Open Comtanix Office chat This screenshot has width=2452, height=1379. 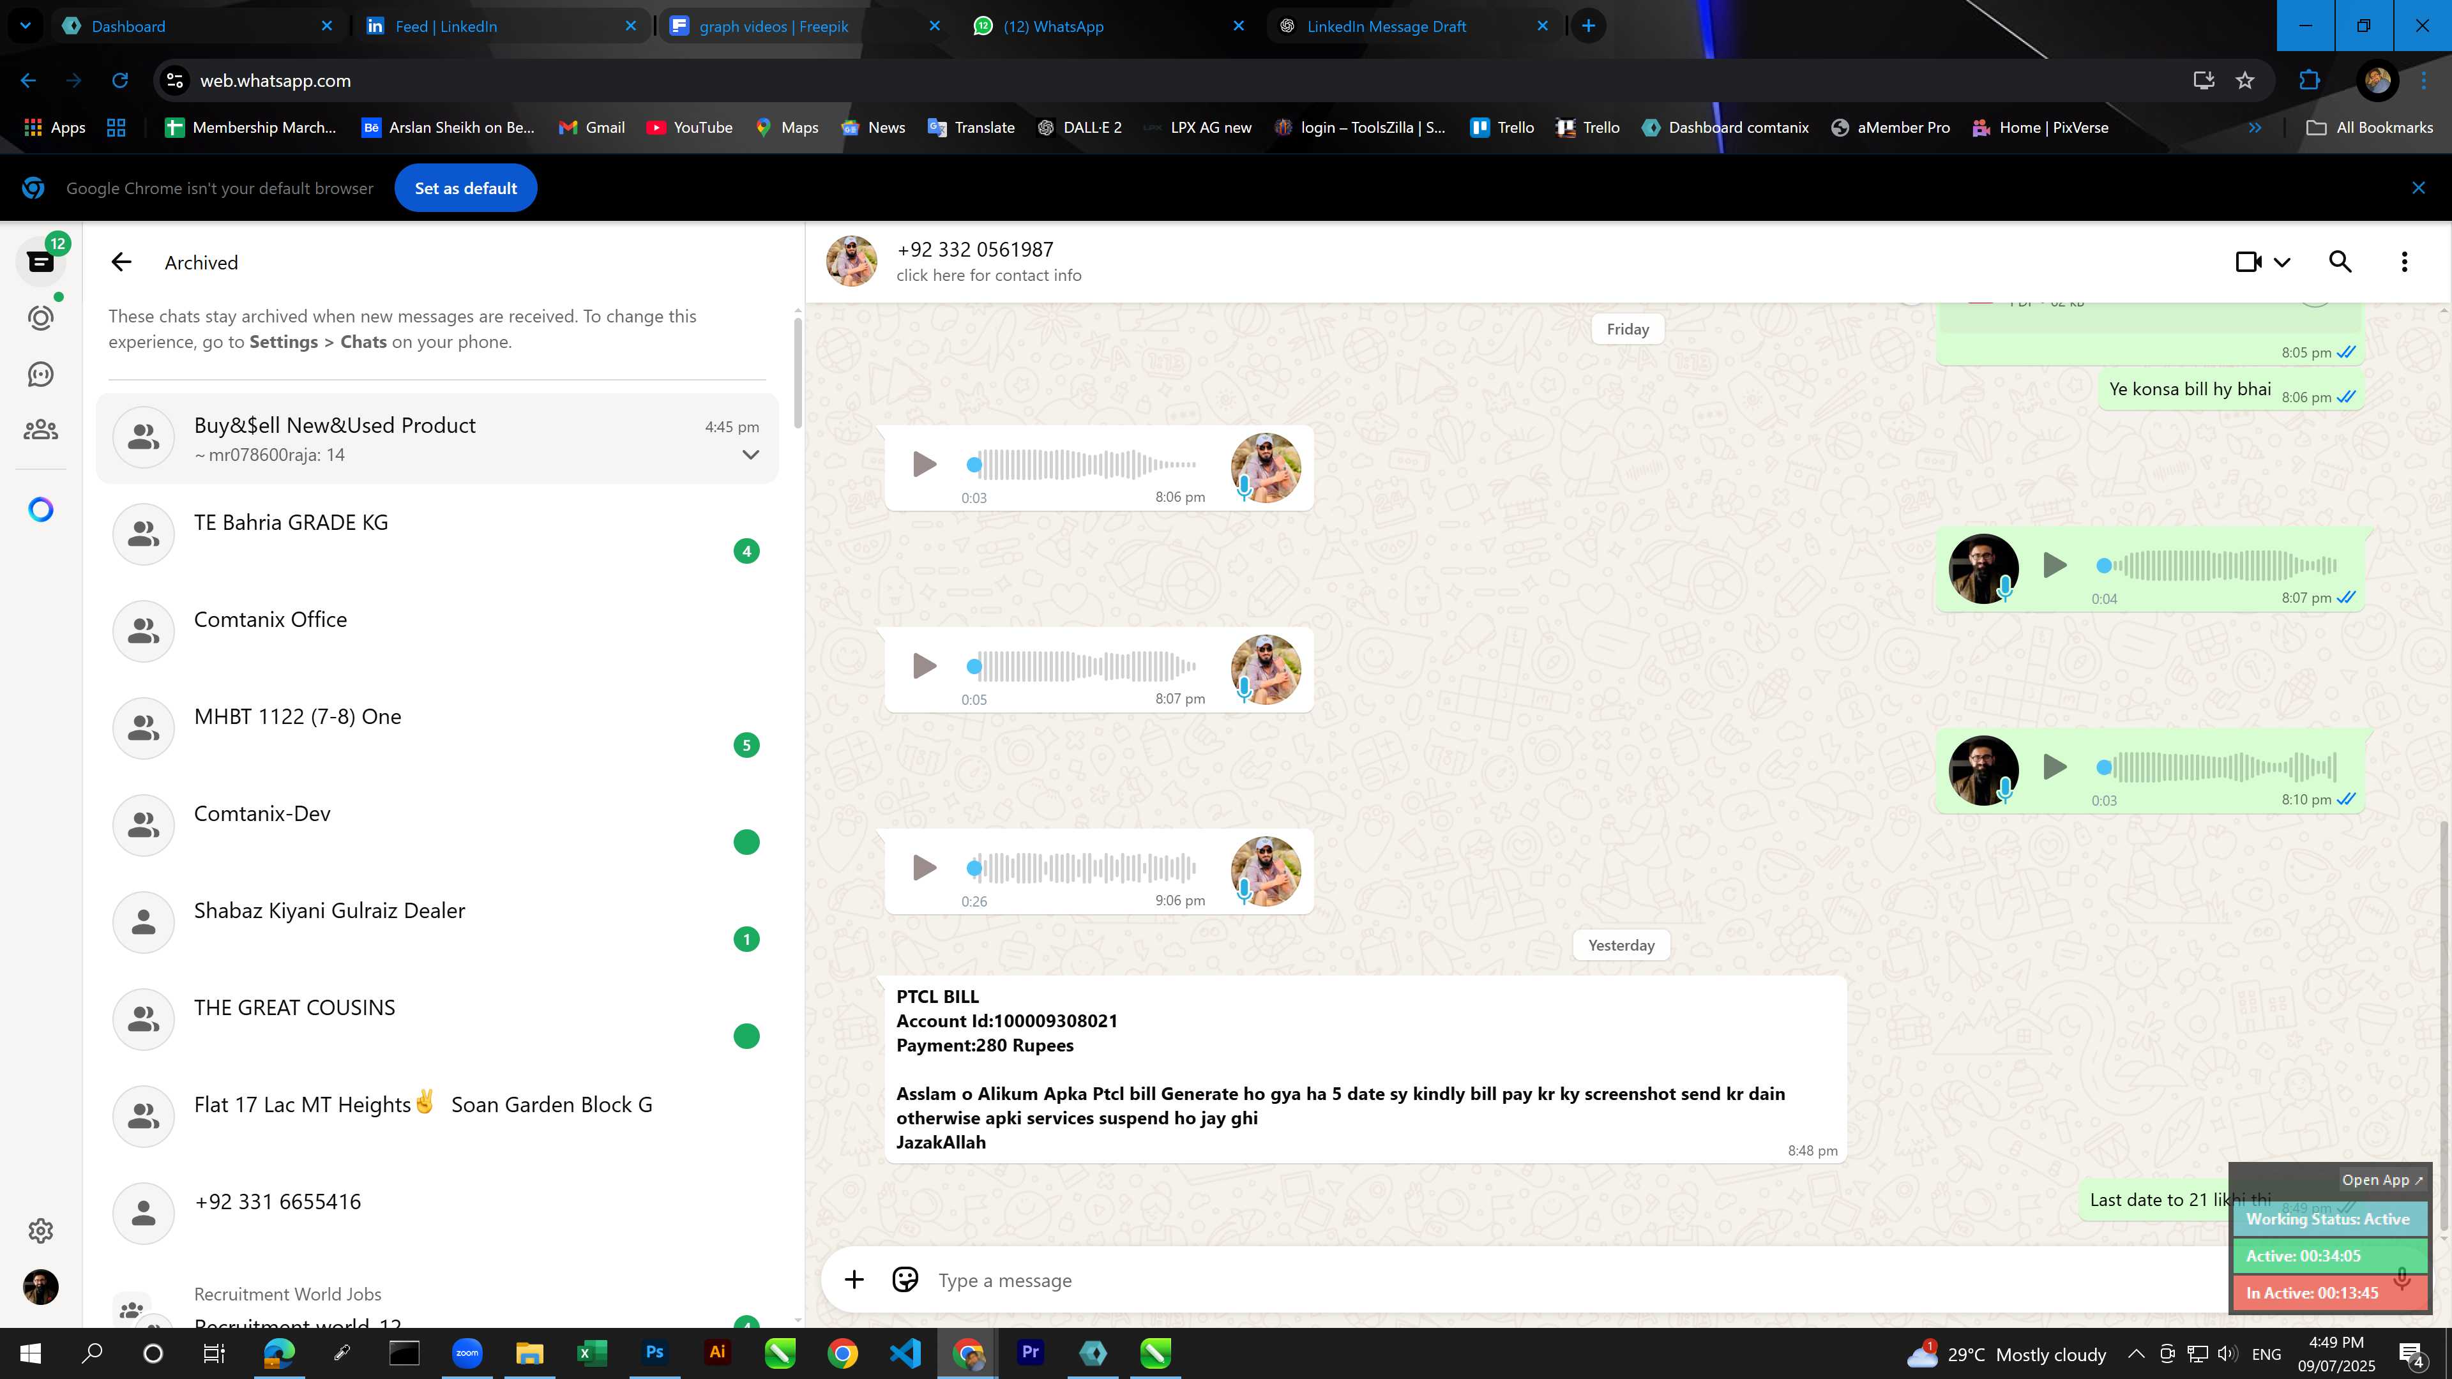pyautogui.click(x=437, y=632)
